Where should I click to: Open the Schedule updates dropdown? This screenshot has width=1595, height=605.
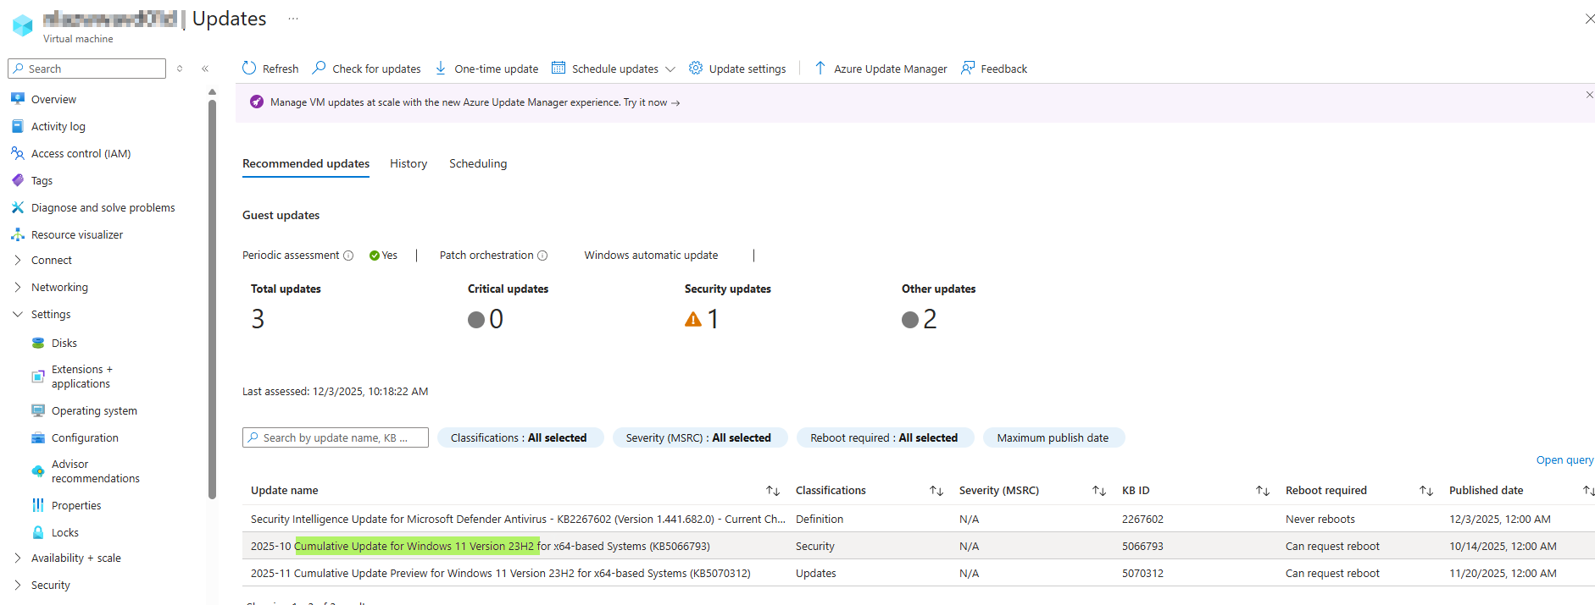pos(613,69)
